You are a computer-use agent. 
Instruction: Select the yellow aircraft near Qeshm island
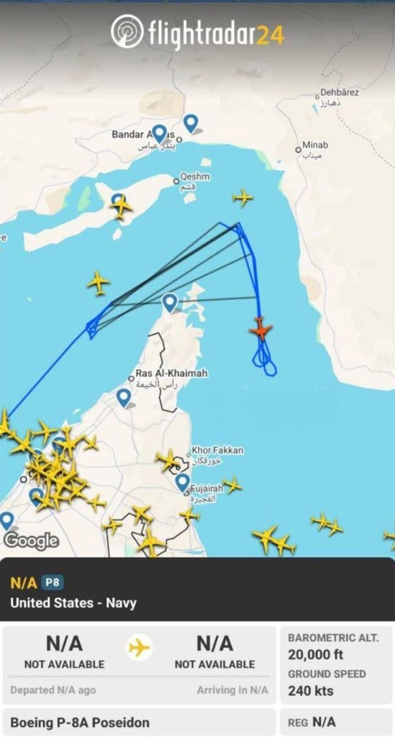pyautogui.click(x=121, y=207)
